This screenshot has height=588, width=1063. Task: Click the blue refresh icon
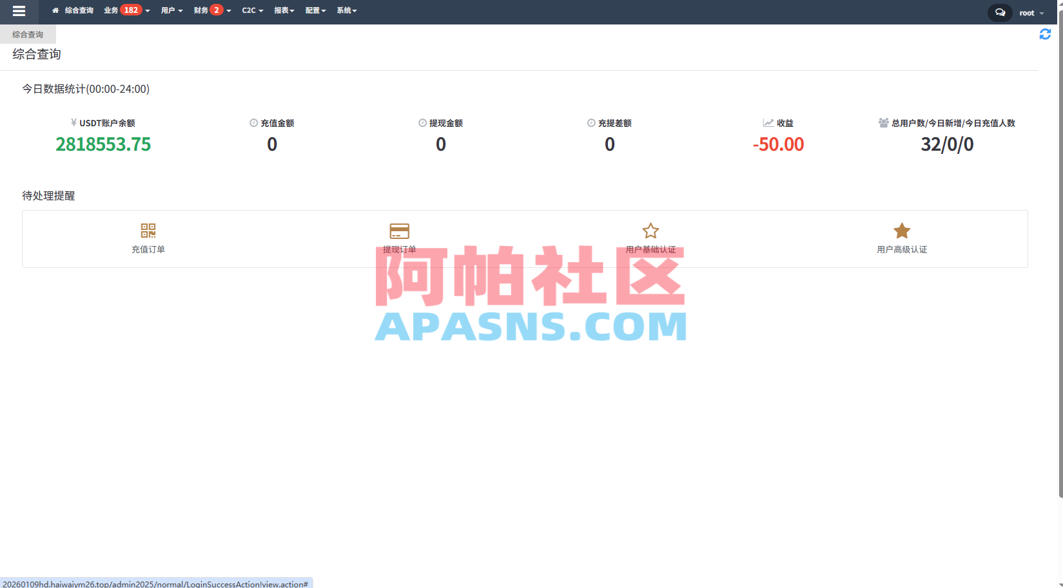tap(1045, 34)
